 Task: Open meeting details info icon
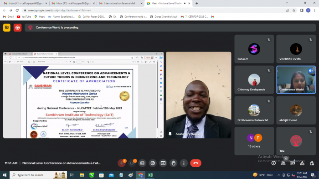[273, 163]
